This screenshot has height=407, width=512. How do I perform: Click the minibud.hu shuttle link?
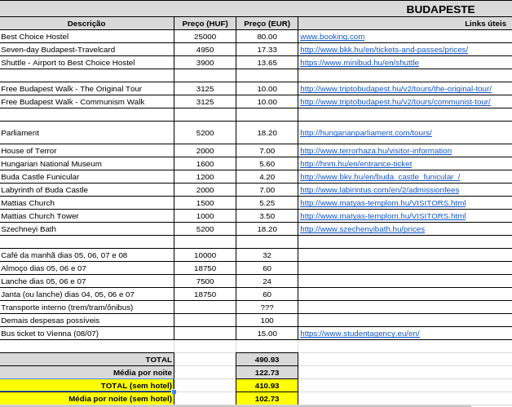tap(359, 63)
